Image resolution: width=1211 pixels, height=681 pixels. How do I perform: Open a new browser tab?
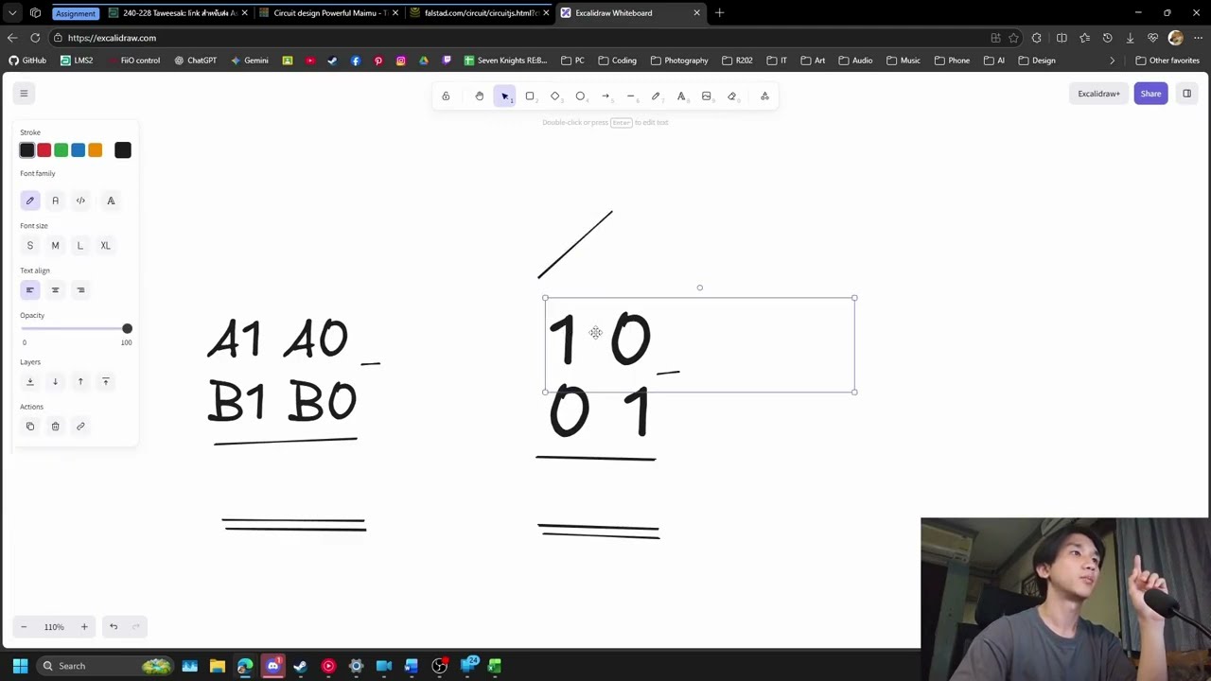pos(719,13)
